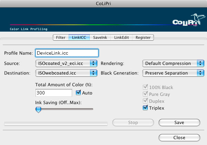
Task: Click the 'Color Link Profiling' banner text
Action: (x=29, y=29)
